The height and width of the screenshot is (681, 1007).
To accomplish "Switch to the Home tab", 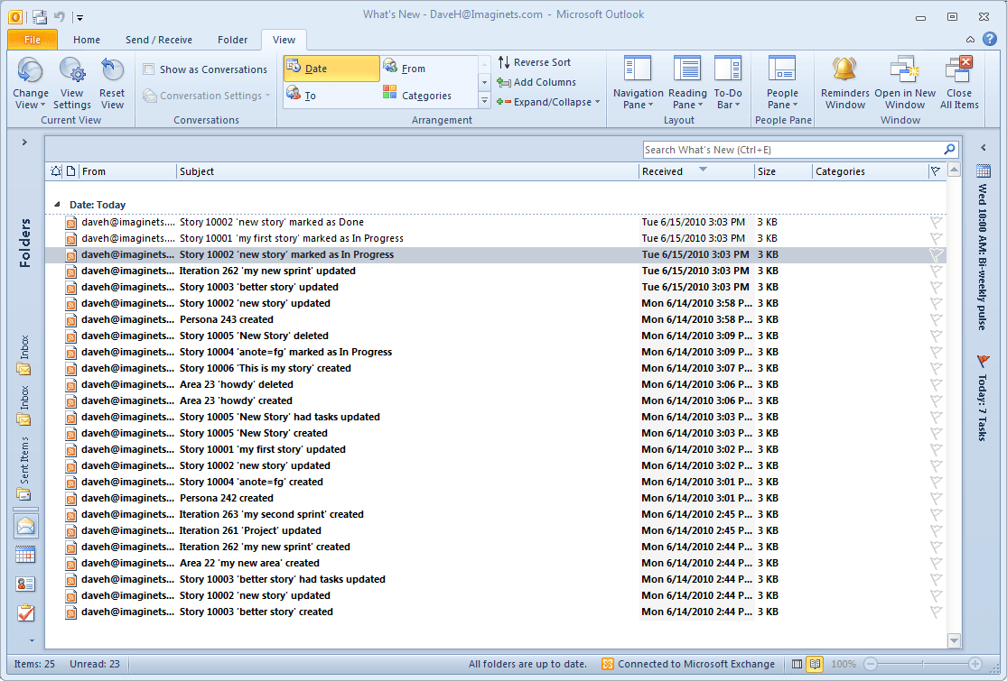I will 87,40.
